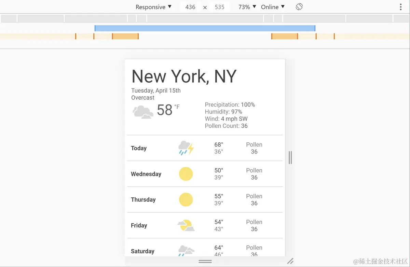Click Wednesday's sun icon
410x267 pixels.
pyautogui.click(x=186, y=174)
